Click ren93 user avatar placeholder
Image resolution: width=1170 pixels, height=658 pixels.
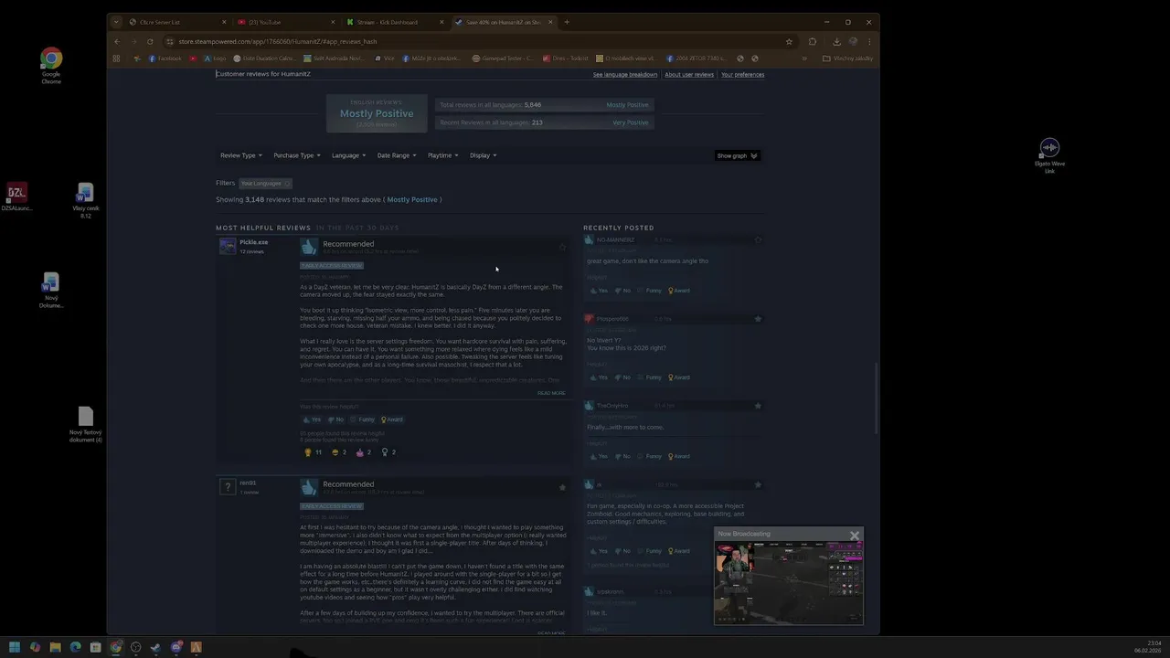point(228,487)
